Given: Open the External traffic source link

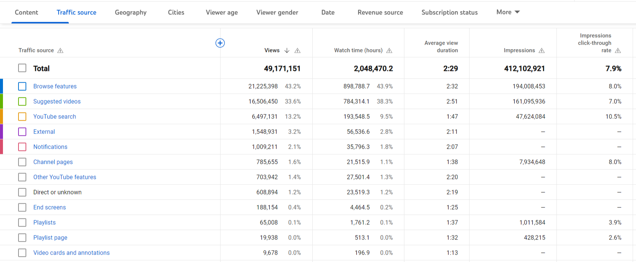Looking at the screenshot, I should coord(44,132).
